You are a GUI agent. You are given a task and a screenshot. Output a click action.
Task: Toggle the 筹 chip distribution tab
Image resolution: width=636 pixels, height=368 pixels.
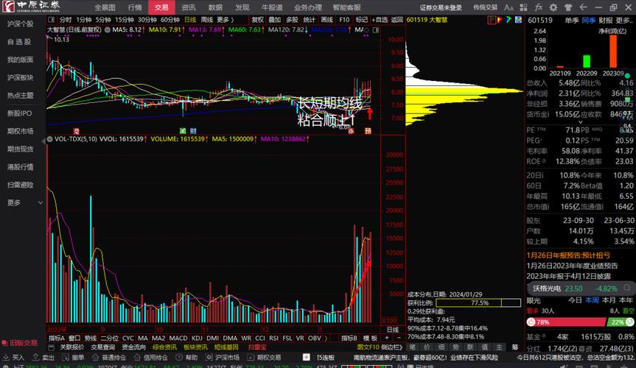pyautogui.click(x=515, y=347)
